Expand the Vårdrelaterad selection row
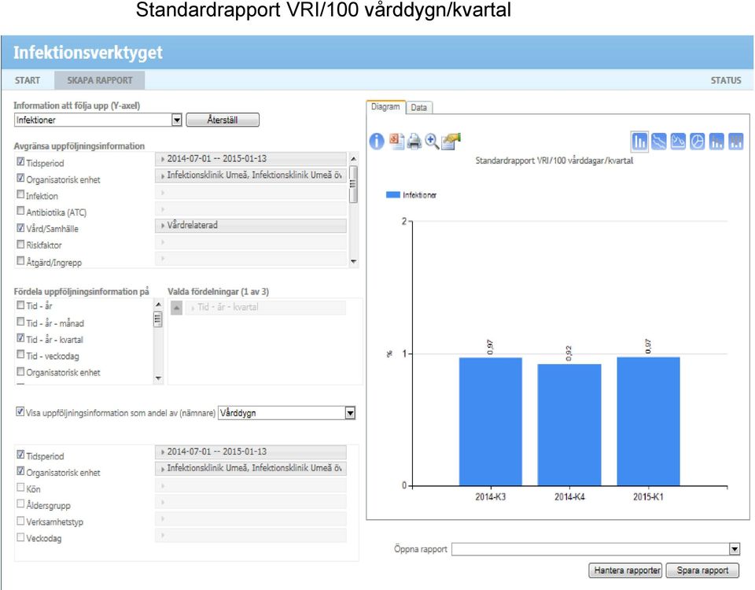Viewport: 755px width, 590px height. click(x=250, y=226)
